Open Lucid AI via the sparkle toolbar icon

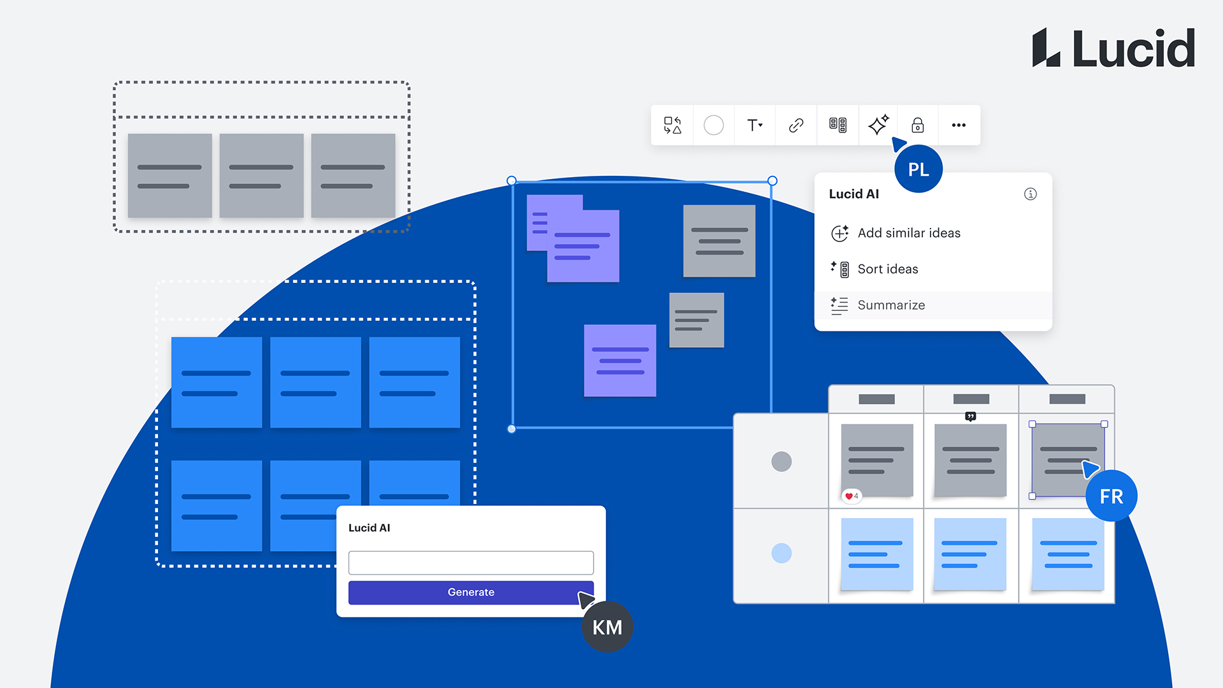point(878,125)
